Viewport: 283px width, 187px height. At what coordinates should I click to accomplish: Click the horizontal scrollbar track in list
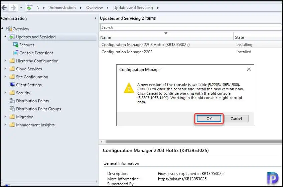coord(194,142)
